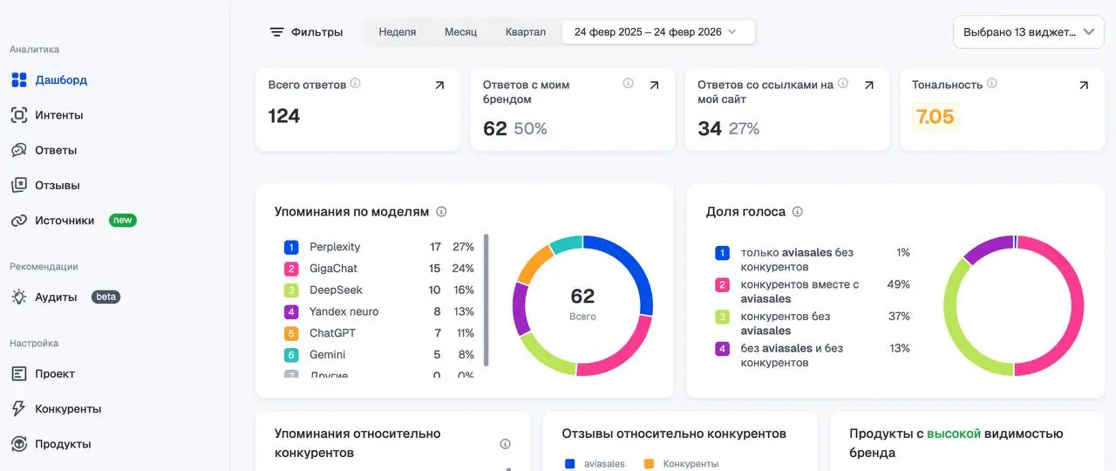1116x471 pixels.
Task: Click info icon on Ответов с моим брендом
Action: (x=629, y=84)
